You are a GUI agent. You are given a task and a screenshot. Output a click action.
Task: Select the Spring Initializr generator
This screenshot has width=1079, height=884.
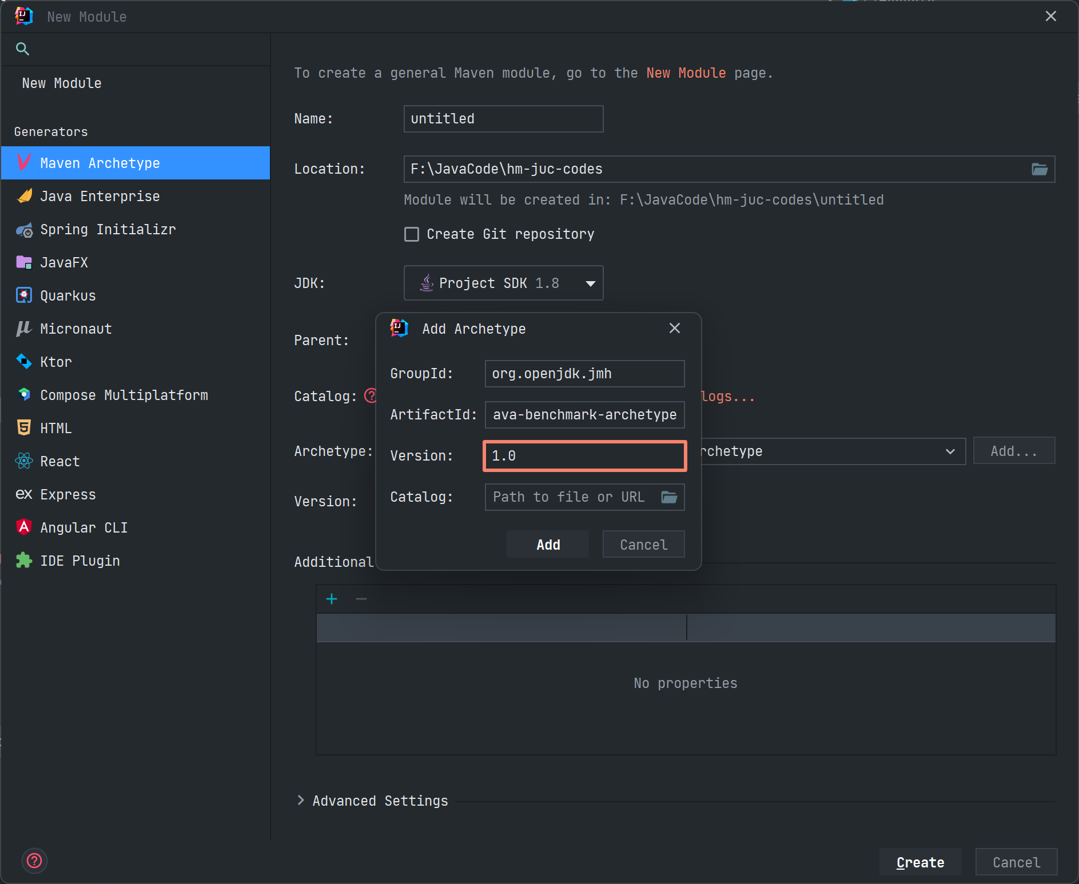coord(107,230)
